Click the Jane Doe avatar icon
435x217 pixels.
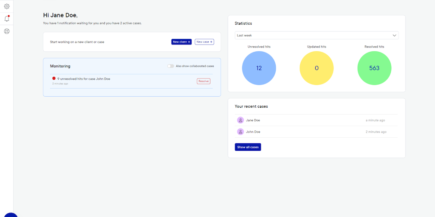pyautogui.click(x=240, y=120)
